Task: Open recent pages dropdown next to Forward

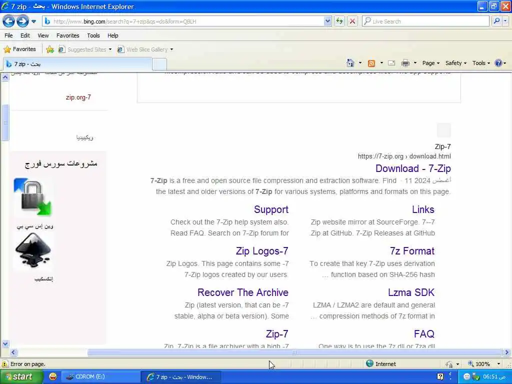Action: coord(33,21)
